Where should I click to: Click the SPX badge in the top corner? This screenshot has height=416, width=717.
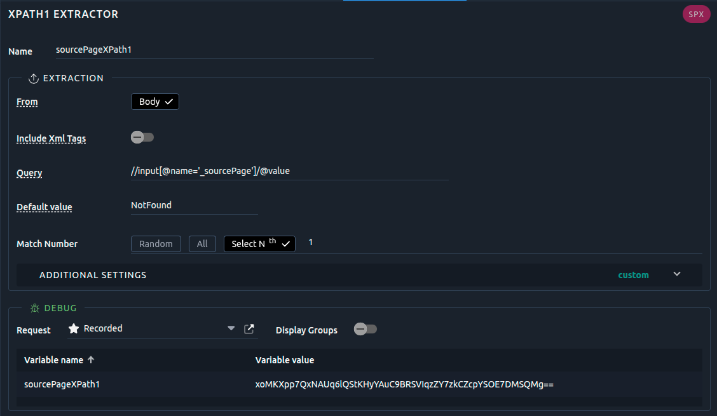click(696, 13)
